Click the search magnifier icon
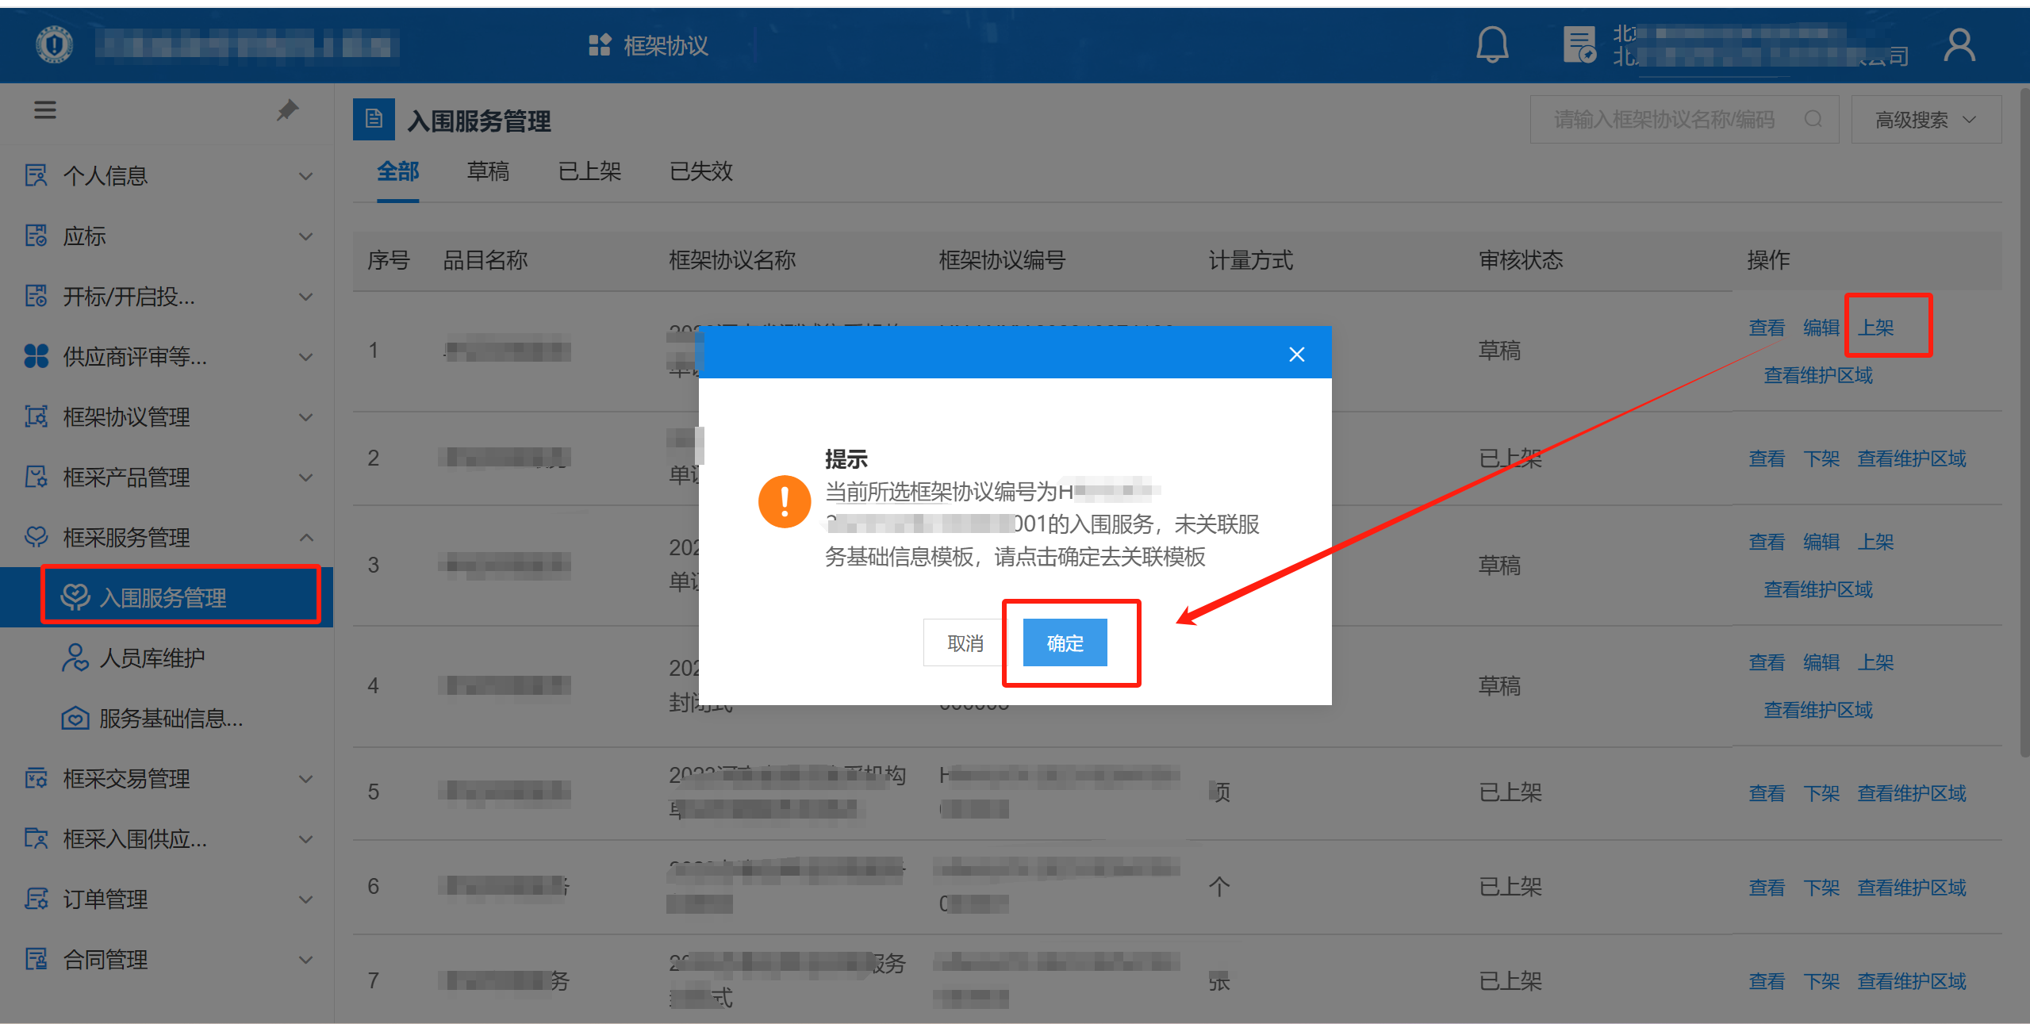The width and height of the screenshot is (2030, 1024). click(1813, 119)
